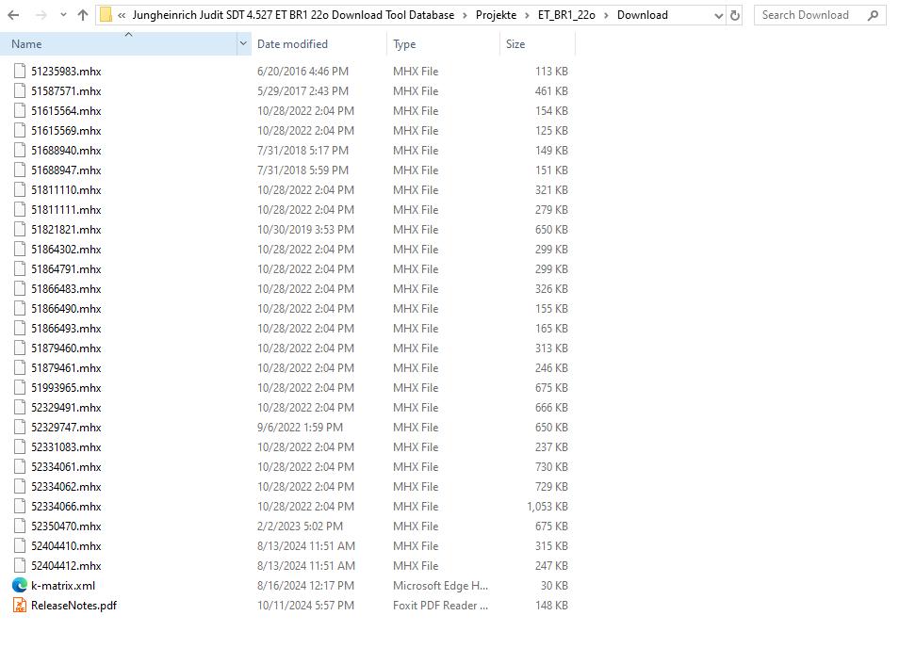Select file icon of 51864791.mhx

coord(20,268)
